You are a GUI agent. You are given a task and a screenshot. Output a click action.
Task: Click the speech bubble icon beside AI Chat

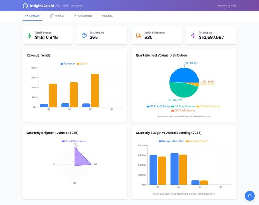pos(52,16)
